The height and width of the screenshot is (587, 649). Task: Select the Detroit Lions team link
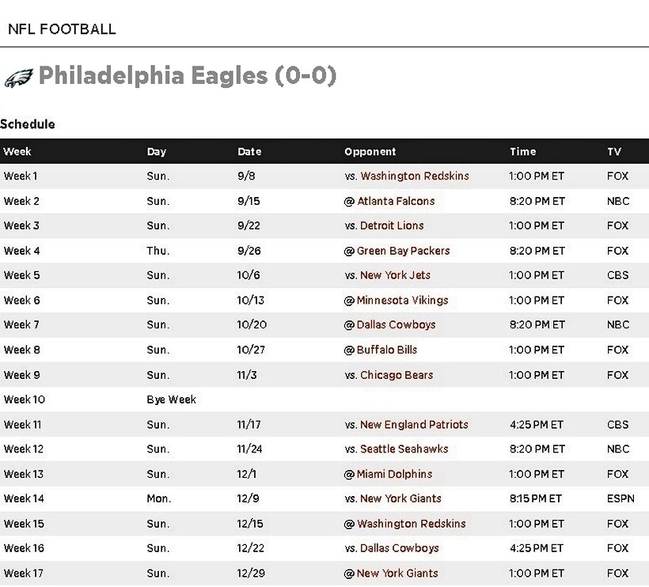pos(392,225)
